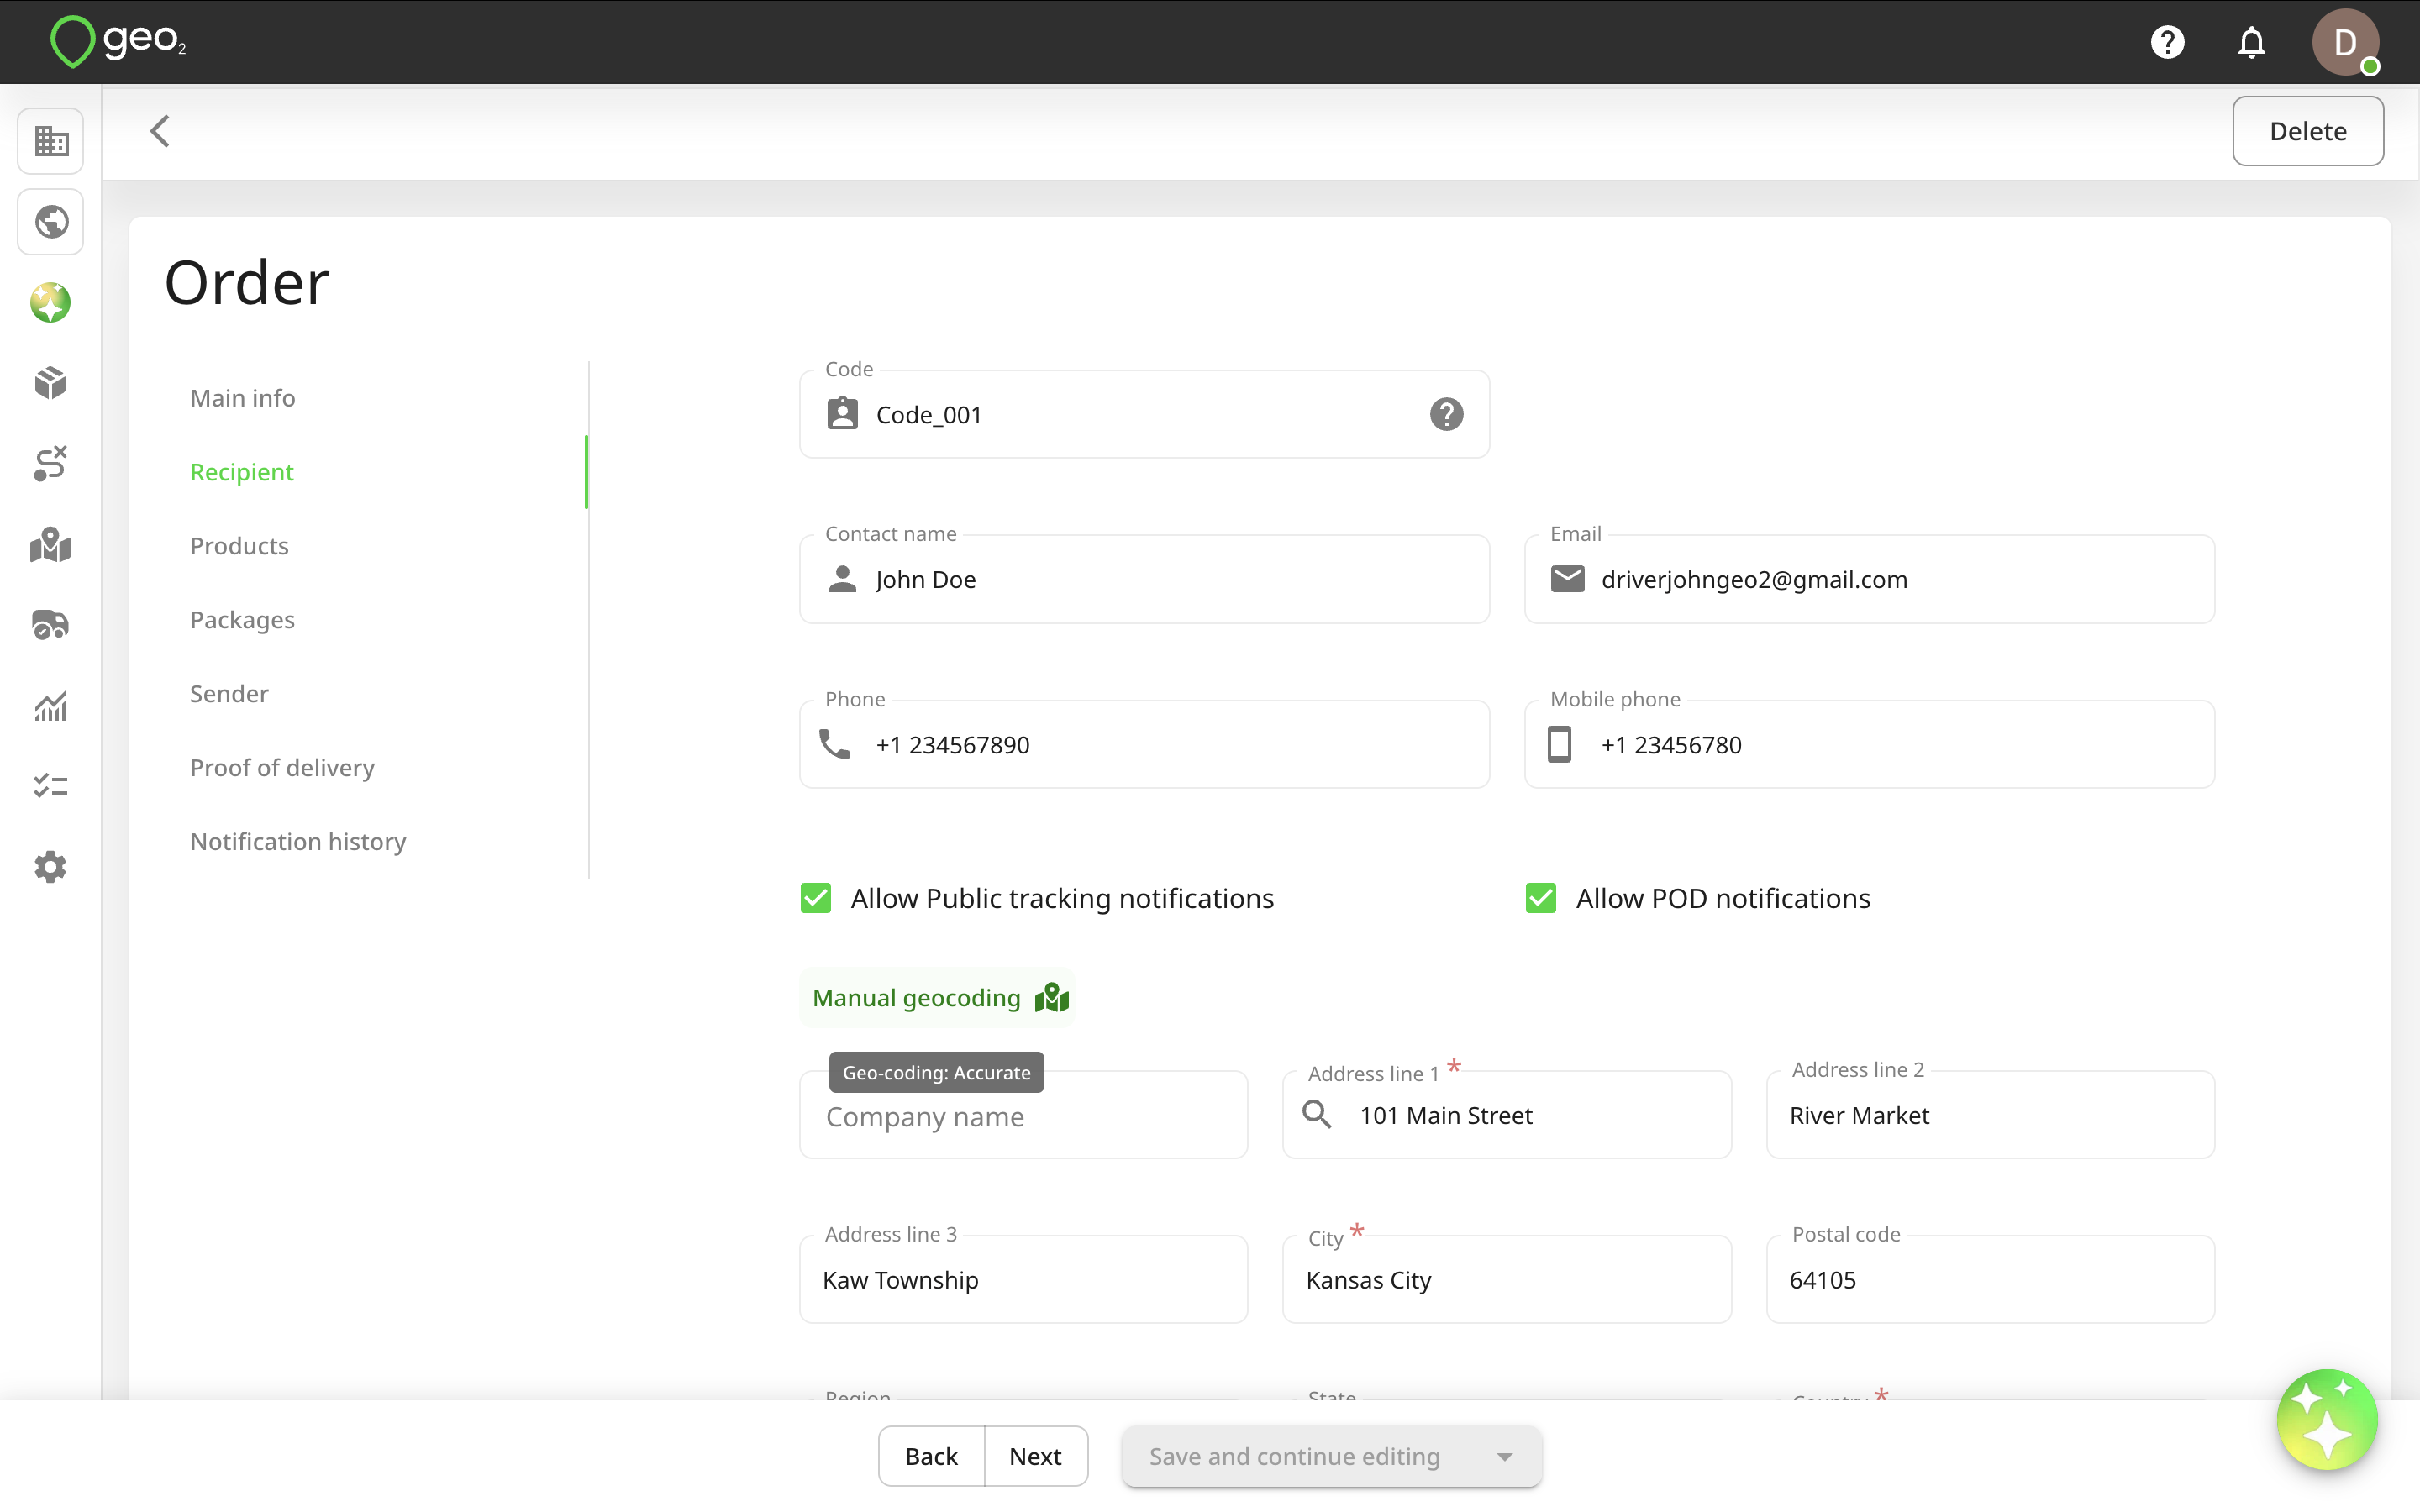Click the Back button
This screenshot has height=1512, width=2420.
click(931, 1457)
